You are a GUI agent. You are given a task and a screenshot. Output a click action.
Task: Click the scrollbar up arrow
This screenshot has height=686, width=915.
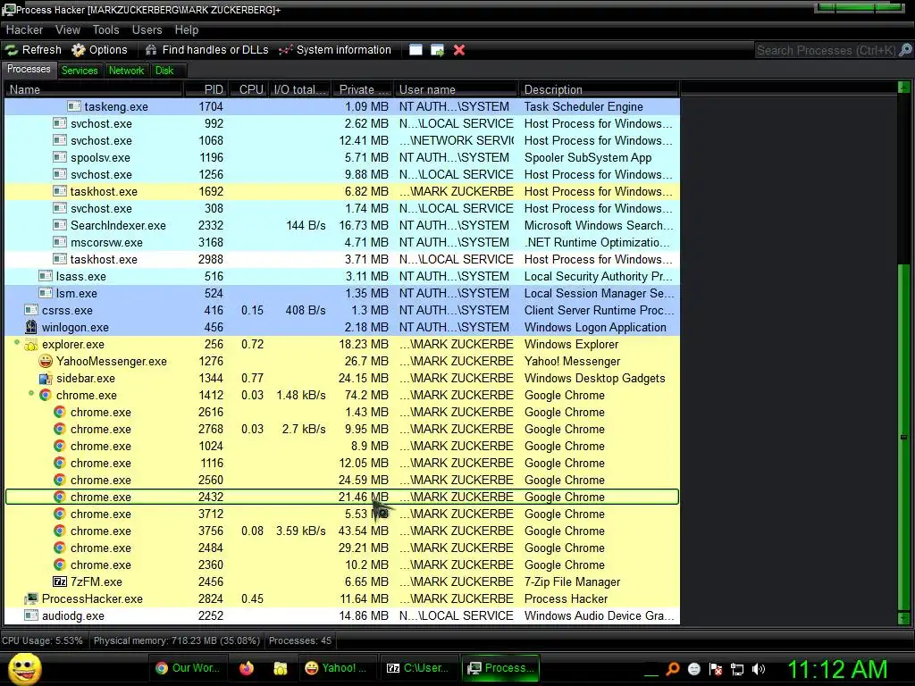coord(904,88)
